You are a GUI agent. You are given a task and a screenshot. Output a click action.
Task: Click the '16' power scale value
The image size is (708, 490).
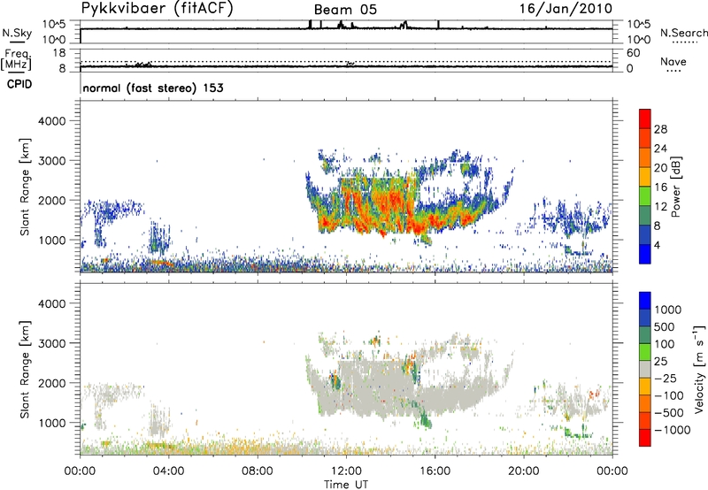[660, 188]
